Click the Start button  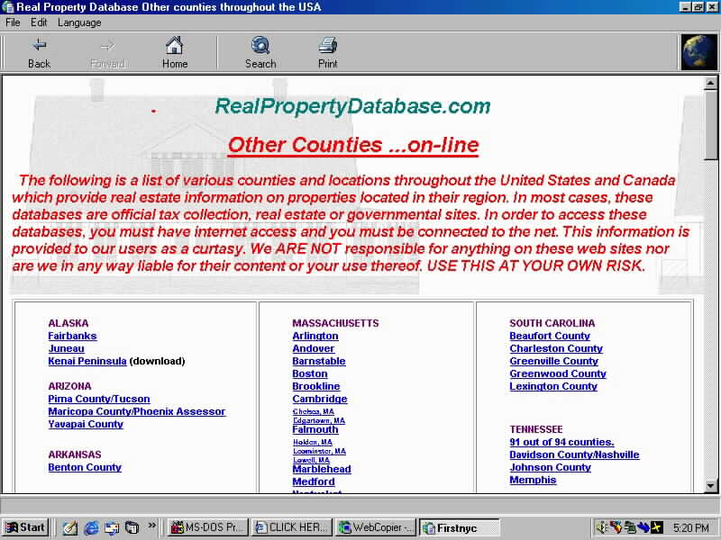click(25, 527)
